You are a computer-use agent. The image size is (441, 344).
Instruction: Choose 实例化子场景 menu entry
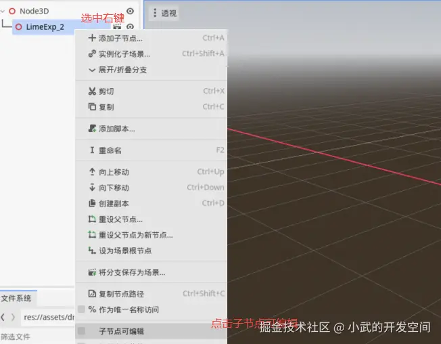[x=151, y=53]
